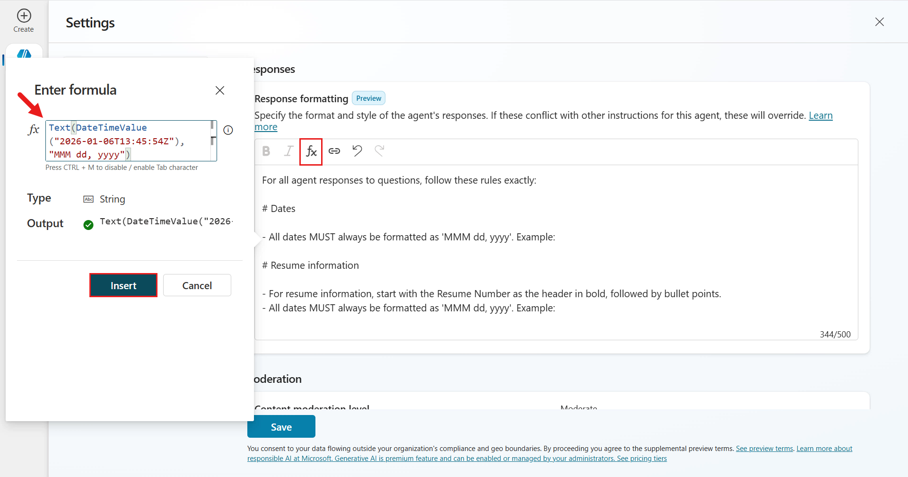Toggle italic formatting in response editor

coord(288,151)
